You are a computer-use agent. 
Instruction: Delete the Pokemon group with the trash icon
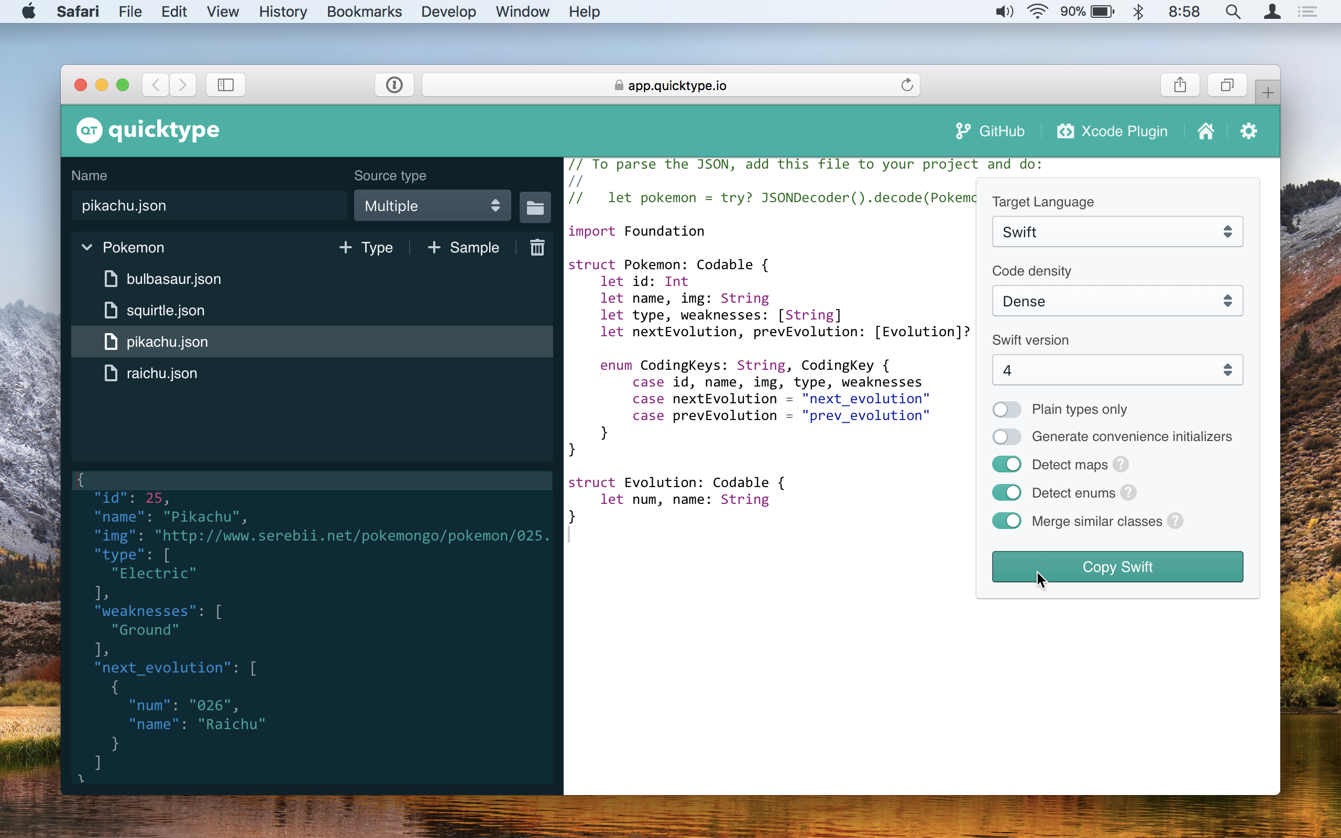coord(536,247)
